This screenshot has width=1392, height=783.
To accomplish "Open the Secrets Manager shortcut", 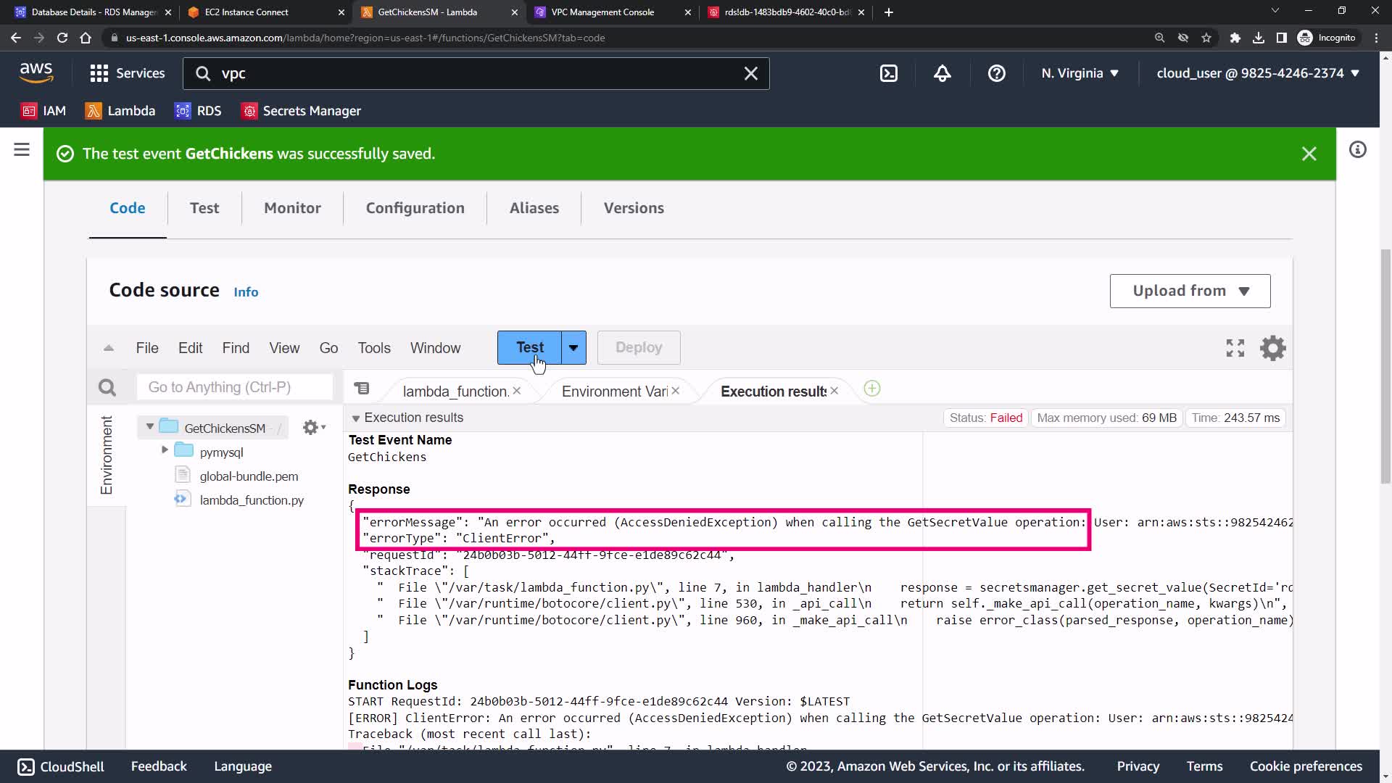I will pos(302,111).
